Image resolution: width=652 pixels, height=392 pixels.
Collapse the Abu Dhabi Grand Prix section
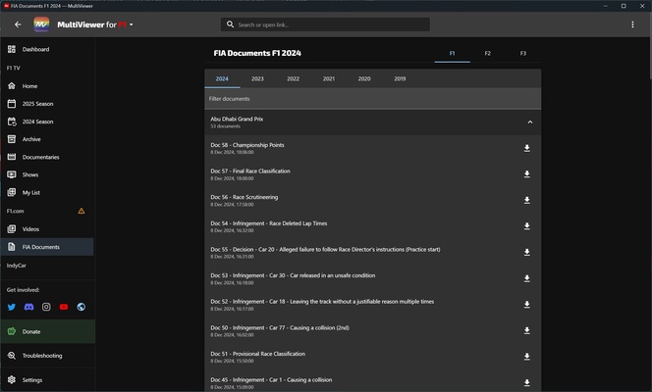pyautogui.click(x=530, y=122)
